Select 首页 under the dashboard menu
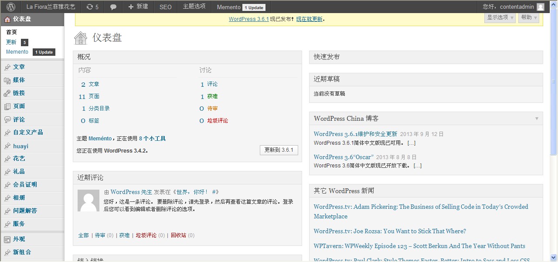 point(11,32)
